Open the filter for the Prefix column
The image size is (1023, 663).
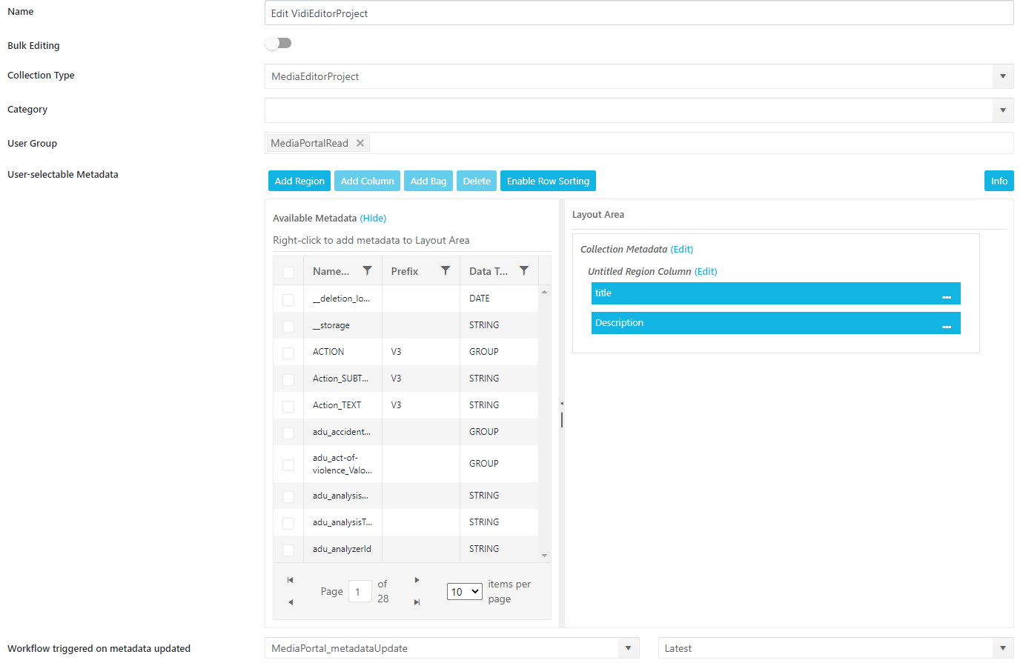(446, 270)
